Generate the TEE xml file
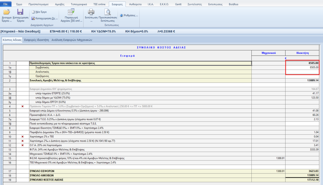323x185 pixels. pos(71,13)
